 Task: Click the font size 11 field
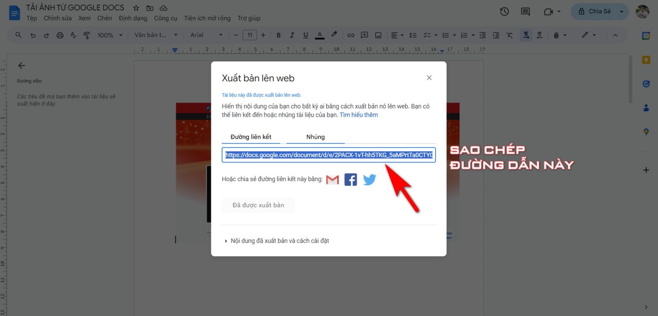tap(250, 35)
